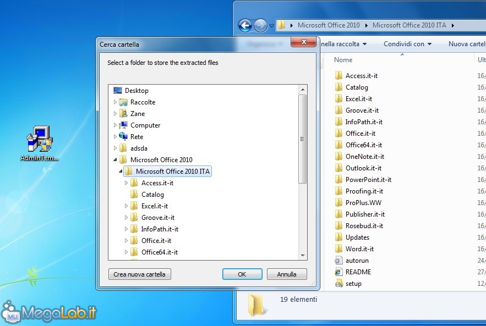Click the Groove.it-it folder icon in dialog tree
The height and width of the screenshot is (326, 486).
[x=134, y=217]
